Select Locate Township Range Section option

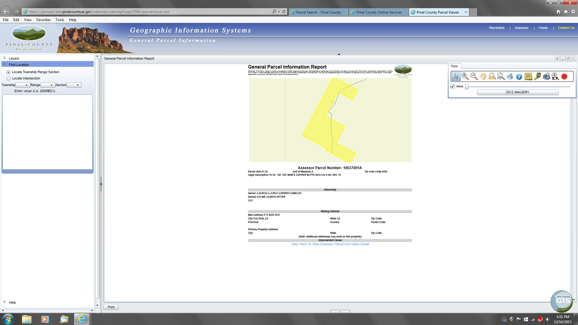8,72
